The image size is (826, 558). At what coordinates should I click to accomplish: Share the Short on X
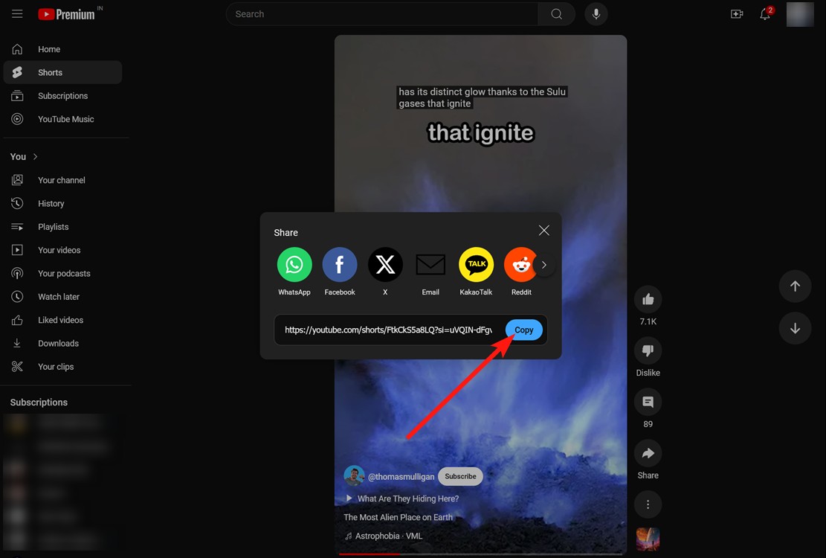[x=385, y=264]
